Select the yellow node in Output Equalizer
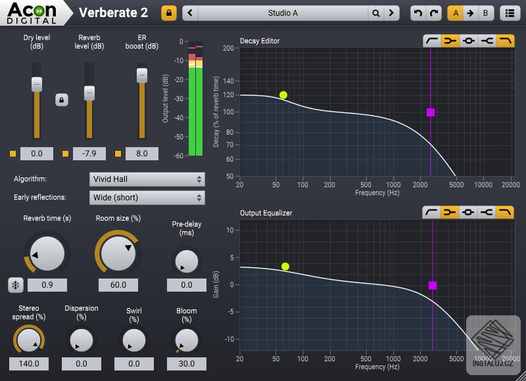This screenshot has height=381, width=526. coord(285,267)
